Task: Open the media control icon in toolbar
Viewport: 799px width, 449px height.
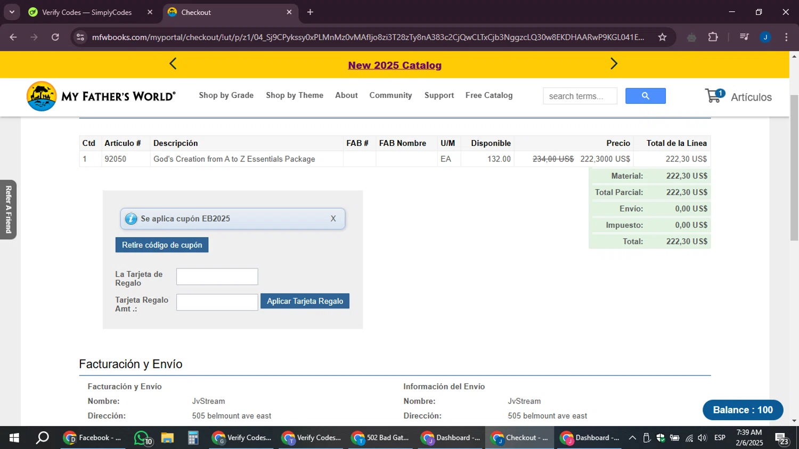Action: point(744,37)
